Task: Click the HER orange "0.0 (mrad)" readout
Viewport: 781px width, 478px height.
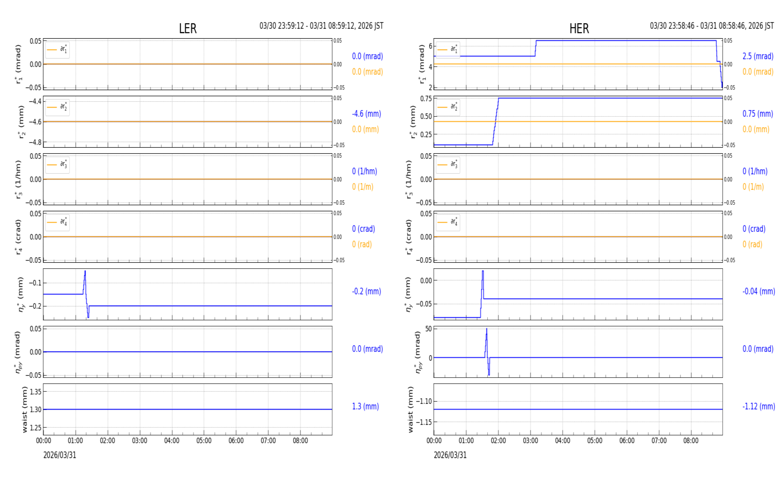Action: click(758, 72)
